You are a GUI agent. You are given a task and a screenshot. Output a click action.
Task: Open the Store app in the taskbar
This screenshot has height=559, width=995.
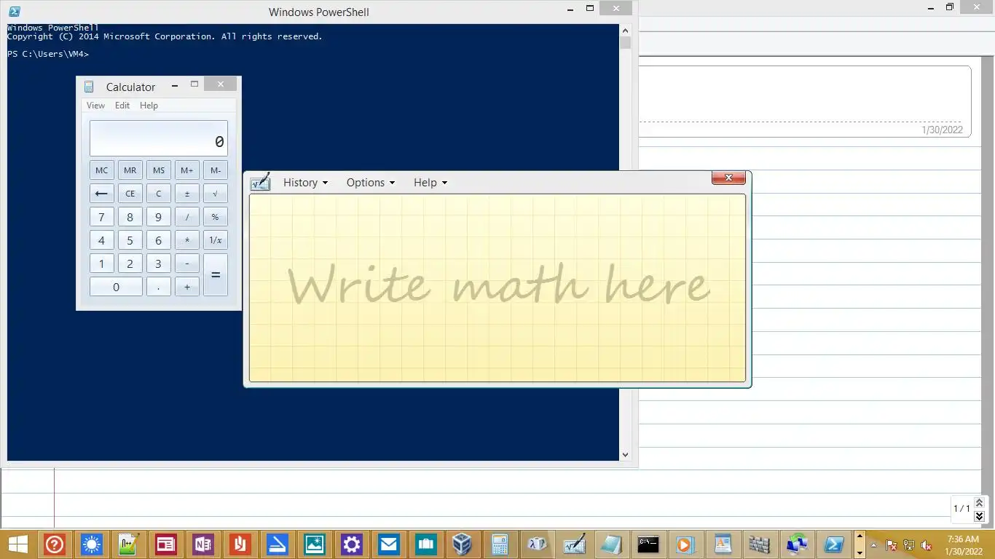coord(426,544)
